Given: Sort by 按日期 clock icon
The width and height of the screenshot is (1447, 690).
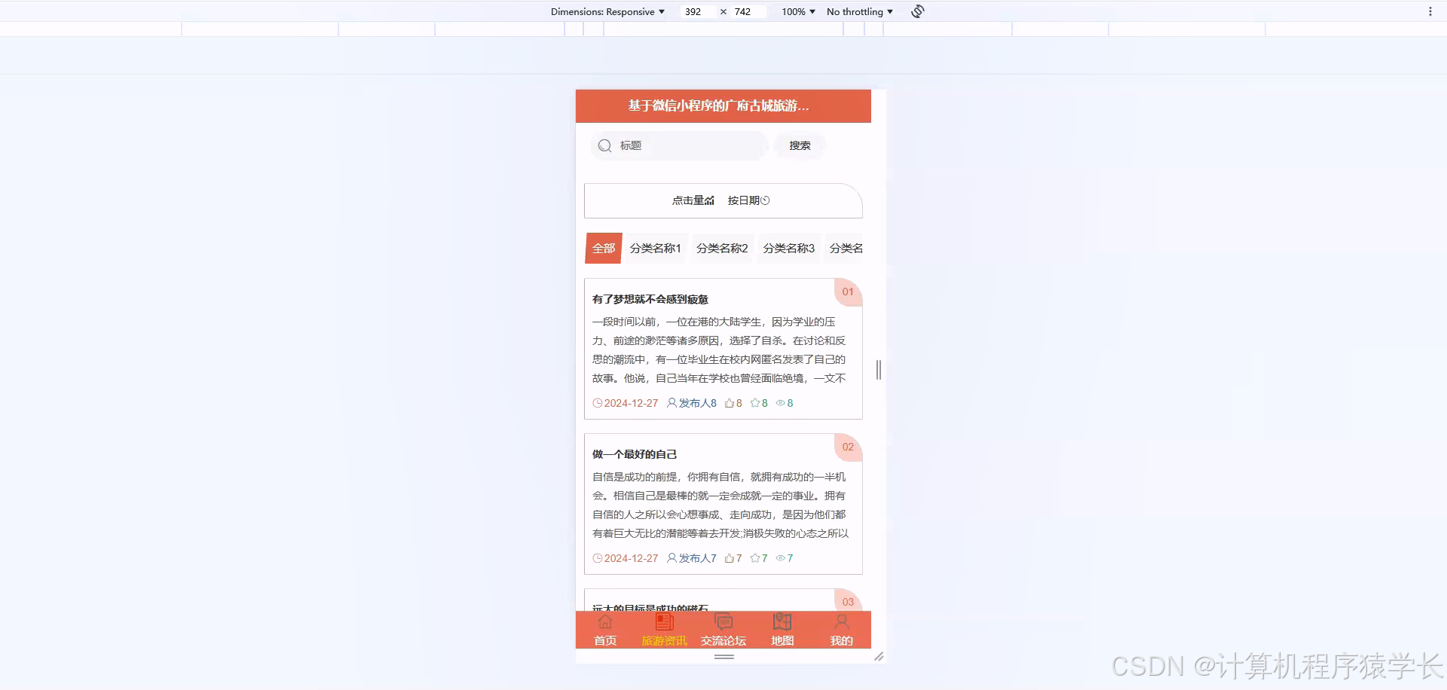Looking at the screenshot, I should [766, 200].
